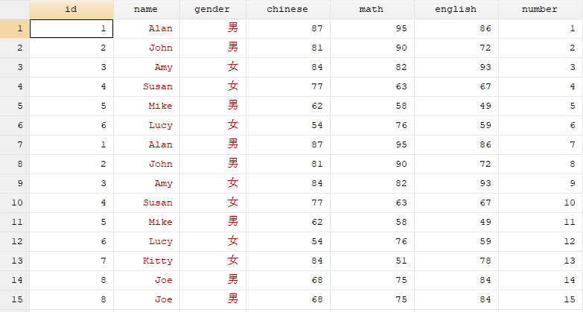Click the number cell with value 15
Image resolution: width=583 pixels, height=312 pixels.
click(541, 299)
